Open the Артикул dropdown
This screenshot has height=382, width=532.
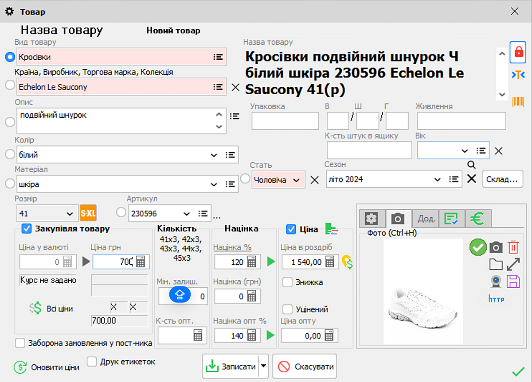coord(188,213)
